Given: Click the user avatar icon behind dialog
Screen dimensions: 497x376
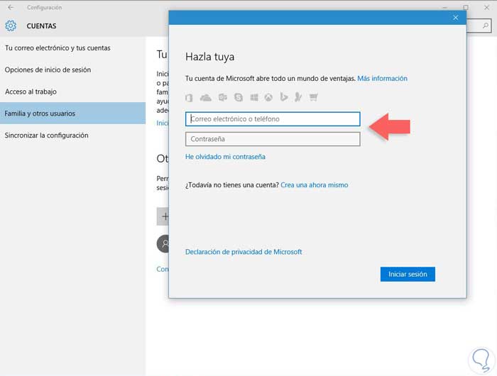Looking at the screenshot, I should pos(163,243).
